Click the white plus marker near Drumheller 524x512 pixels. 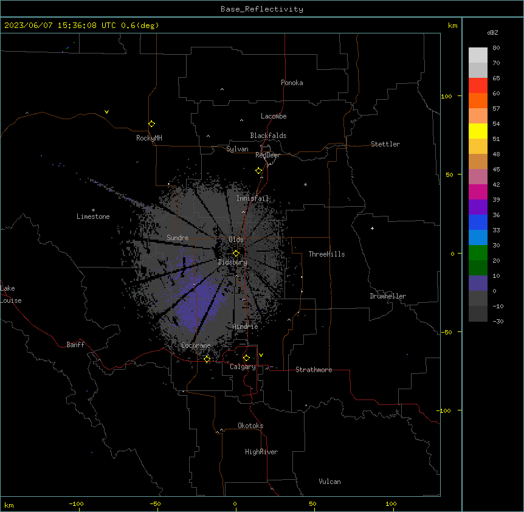pyautogui.click(x=372, y=228)
